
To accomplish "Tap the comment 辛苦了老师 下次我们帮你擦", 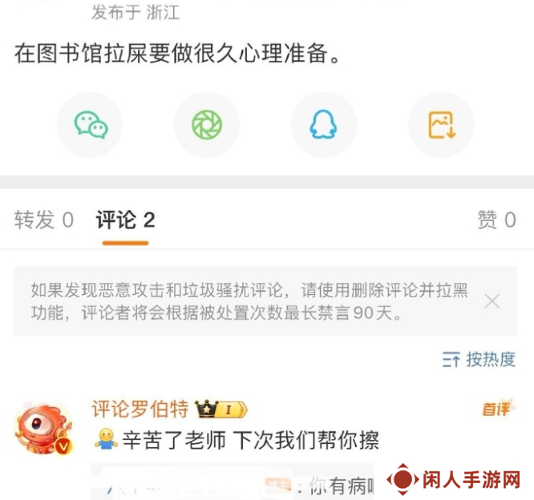I will [251, 440].
